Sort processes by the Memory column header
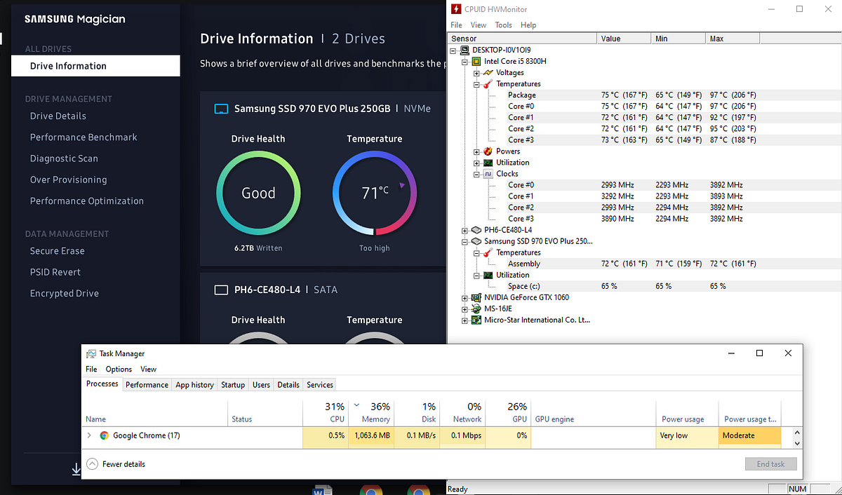The height and width of the screenshot is (495, 842). pos(370,412)
